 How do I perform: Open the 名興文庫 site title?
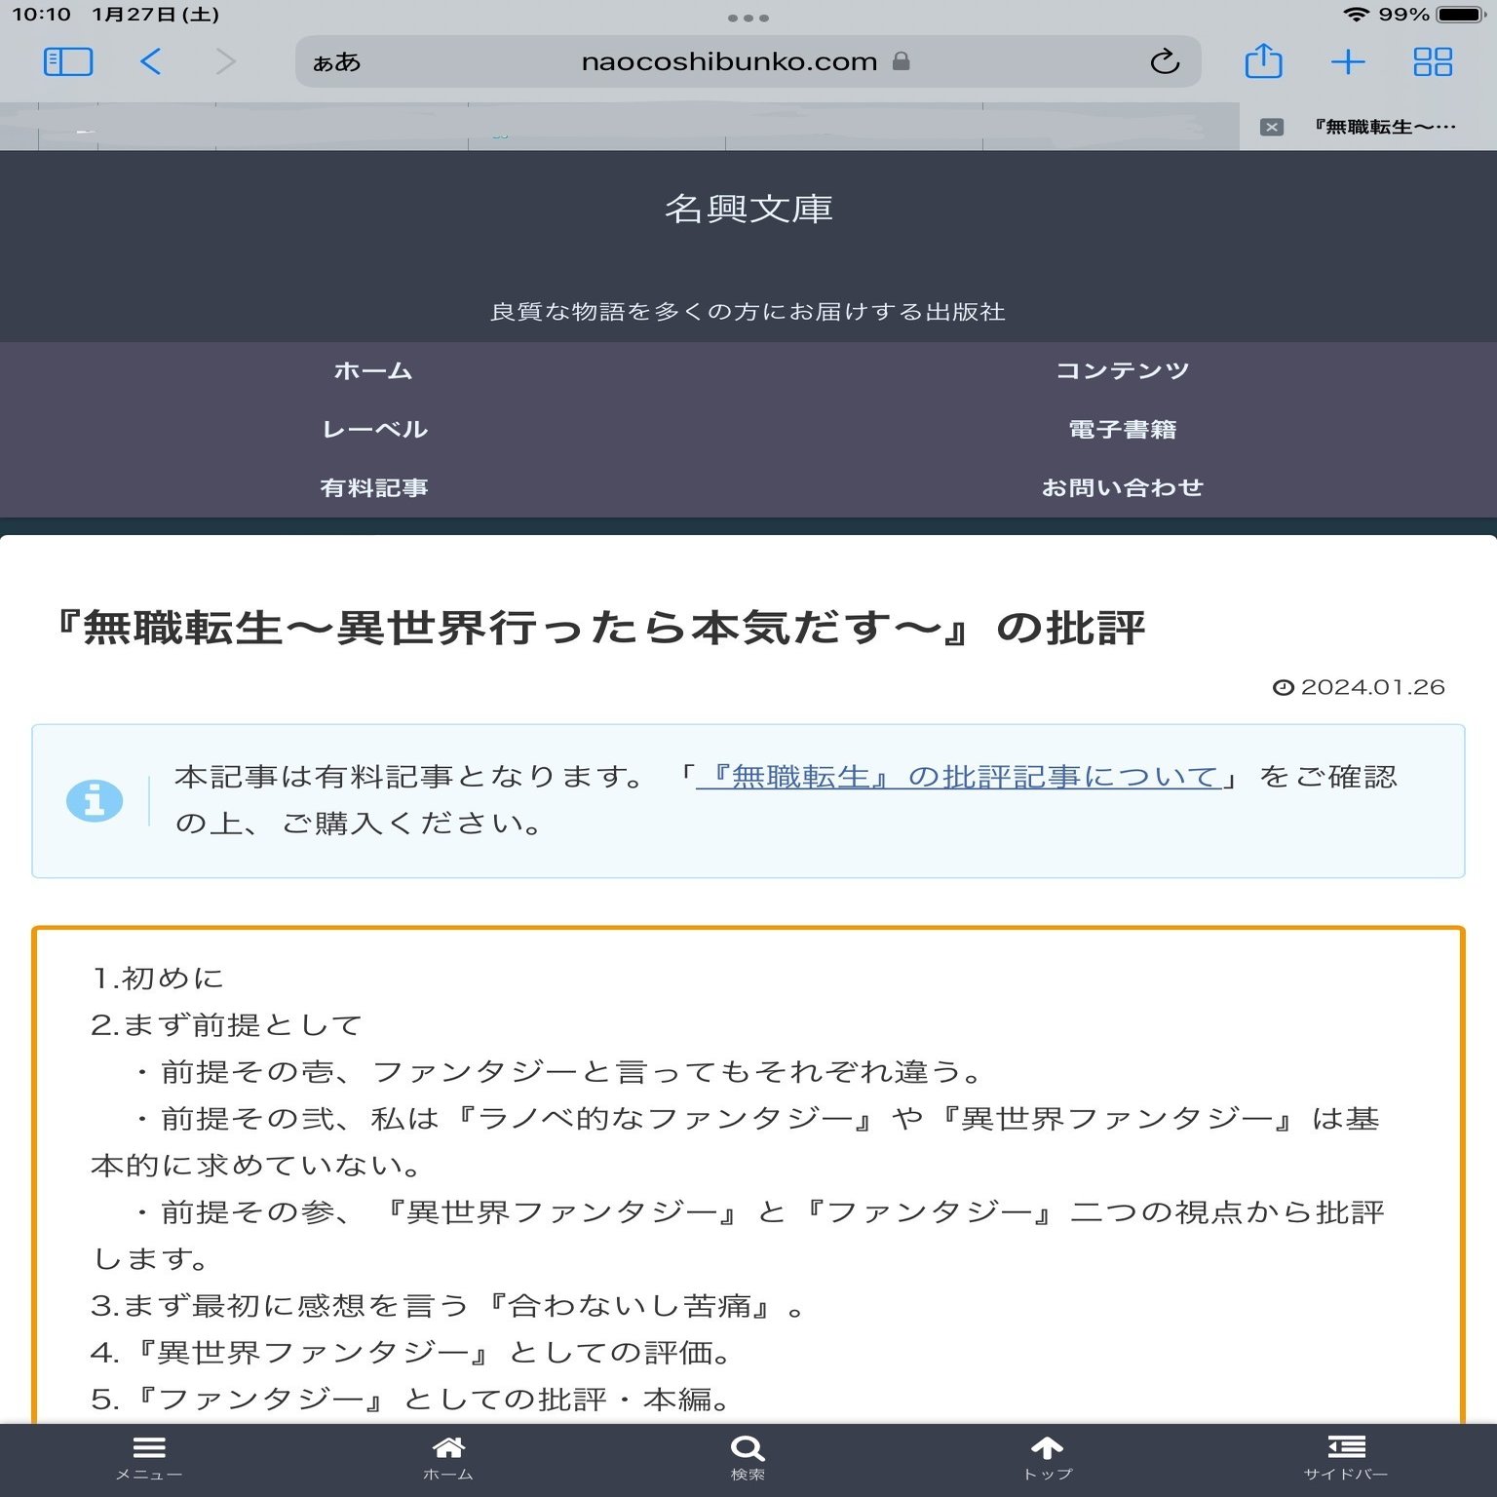pyautogui.click(x=748, y=209)
